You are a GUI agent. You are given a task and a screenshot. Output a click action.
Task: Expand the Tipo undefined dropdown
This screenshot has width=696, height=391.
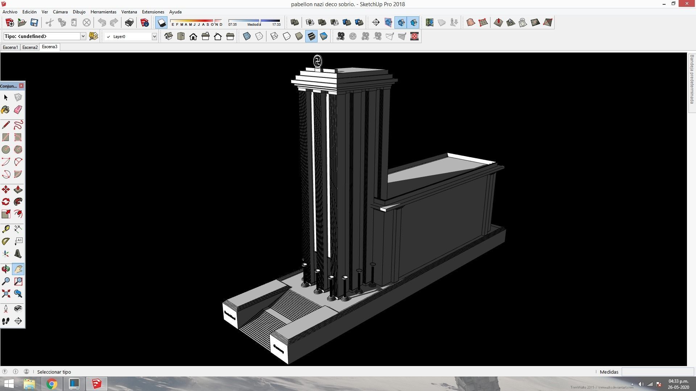[x=83, y=36]
